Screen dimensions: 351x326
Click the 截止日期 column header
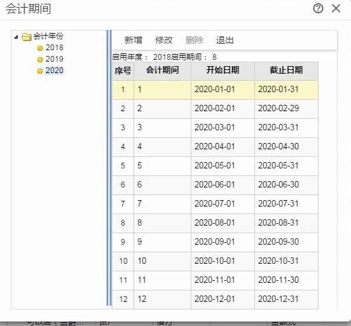click(286, 71)
